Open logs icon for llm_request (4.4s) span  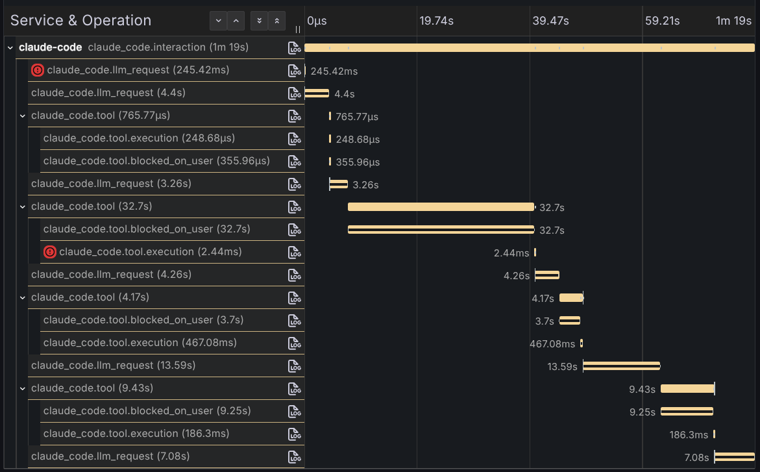coord(295,93)
